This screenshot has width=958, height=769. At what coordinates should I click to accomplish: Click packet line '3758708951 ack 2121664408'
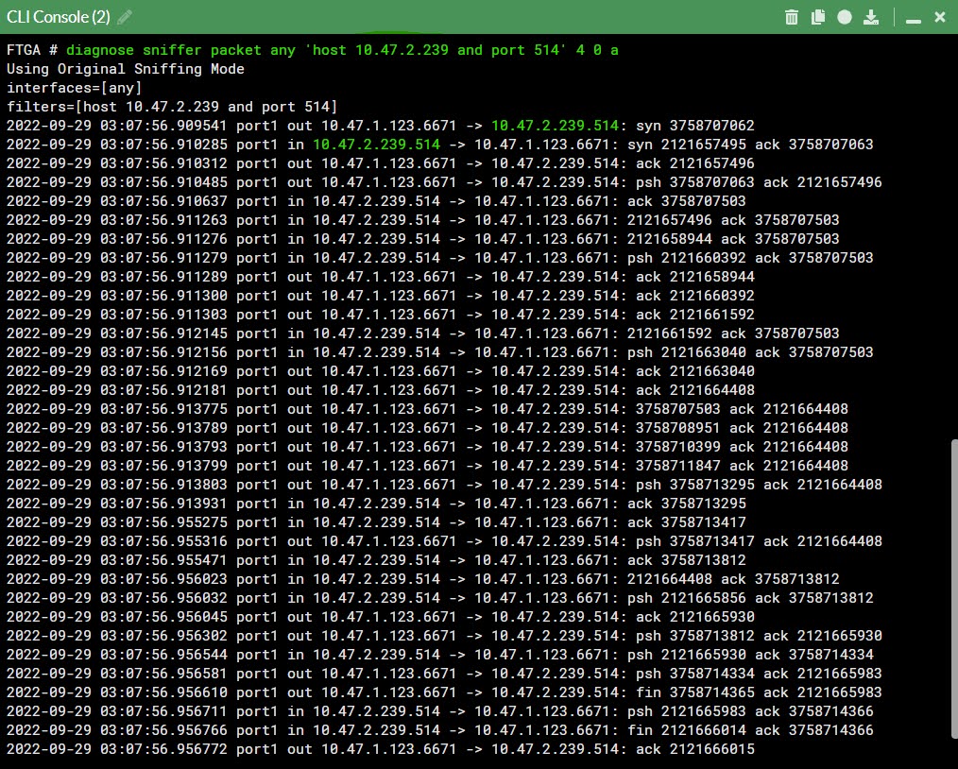pos(427,429)
